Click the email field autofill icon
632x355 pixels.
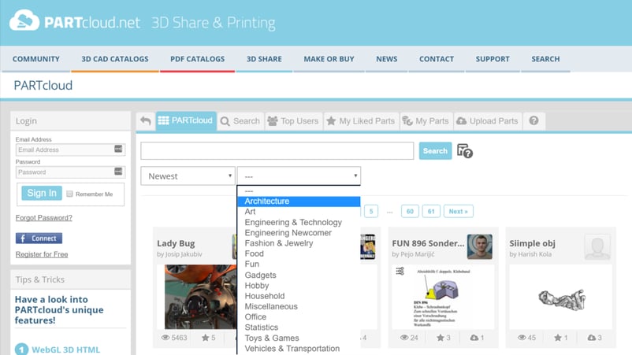point(118,149)
